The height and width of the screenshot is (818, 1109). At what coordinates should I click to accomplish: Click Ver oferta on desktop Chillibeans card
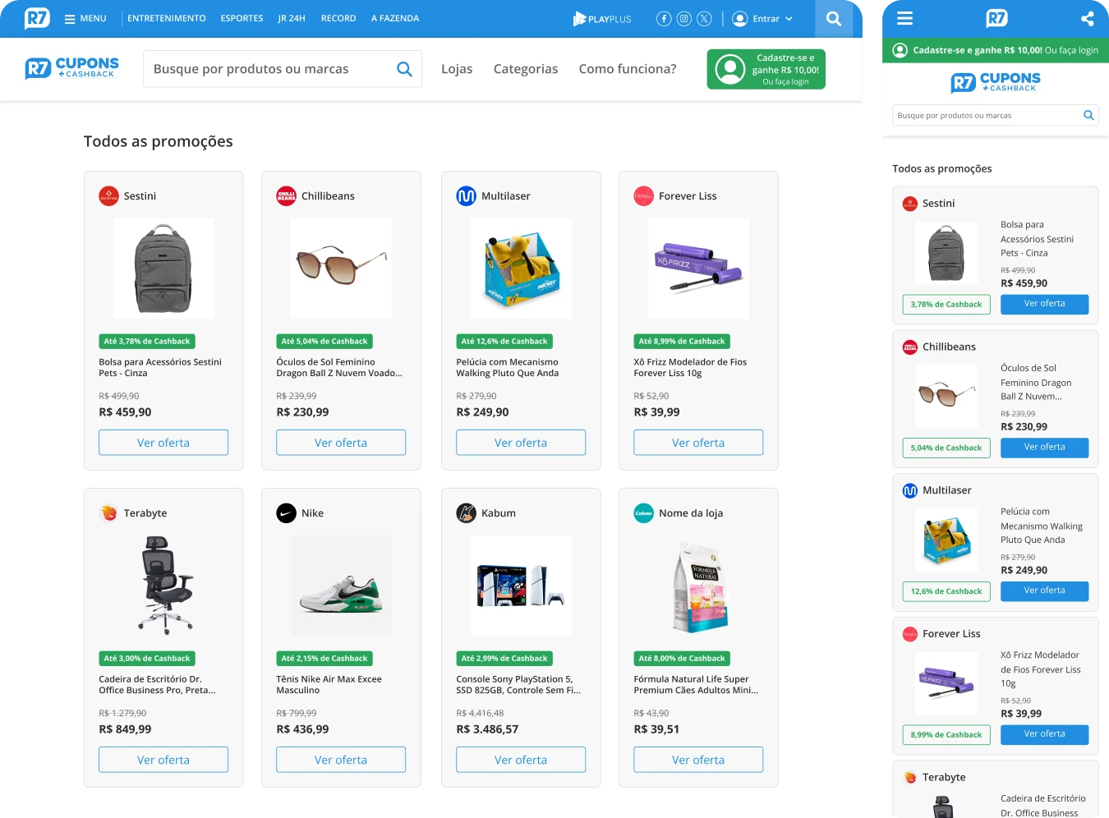tap(341, 443)
